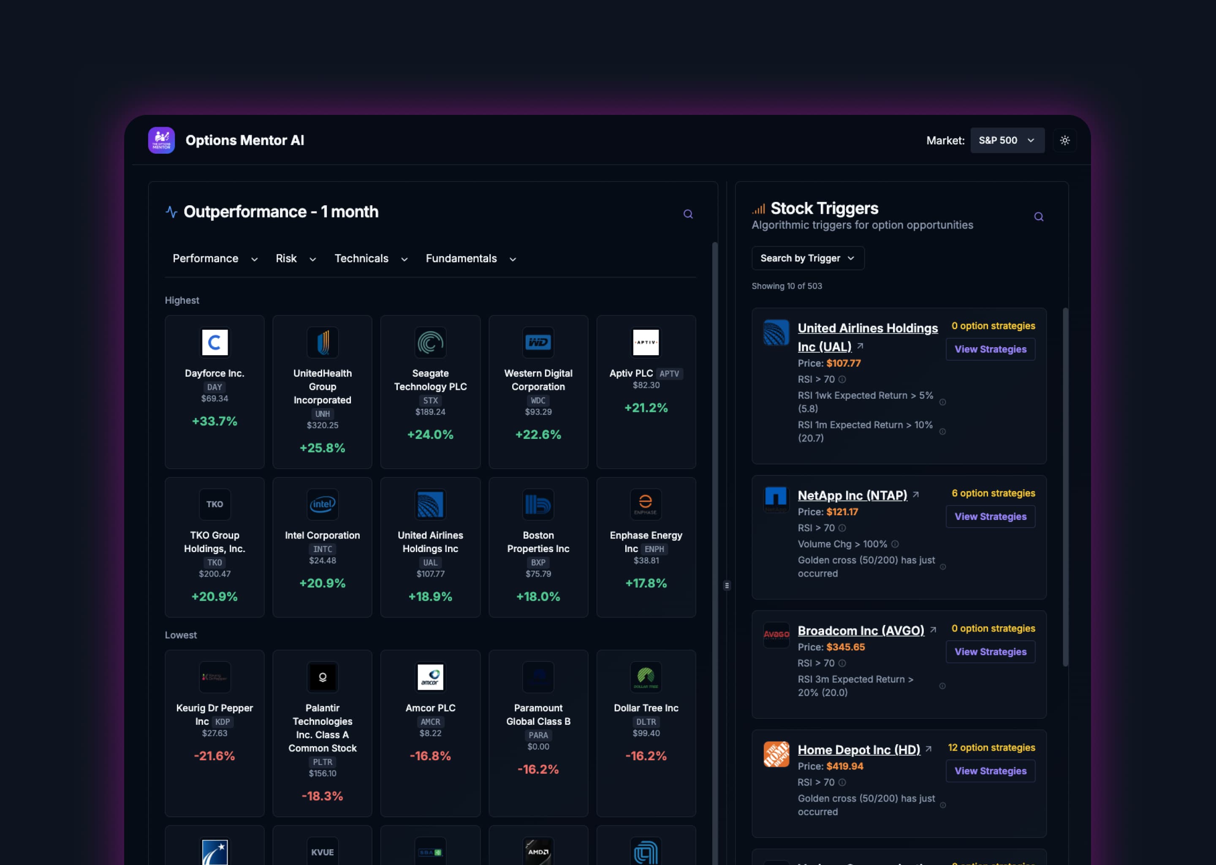Click the Options Mentor AI logo icon
The width and height of the screenshot is (1216, 865).
161,140
